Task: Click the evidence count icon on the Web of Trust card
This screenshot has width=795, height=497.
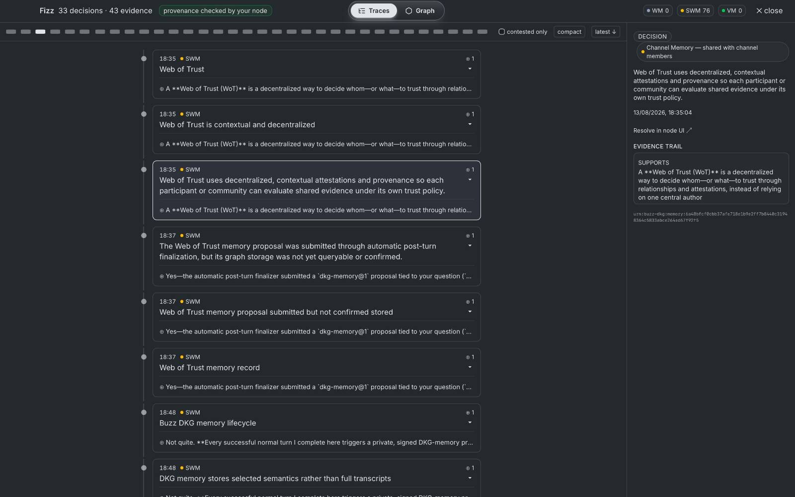Action: [x=470, y=59]
